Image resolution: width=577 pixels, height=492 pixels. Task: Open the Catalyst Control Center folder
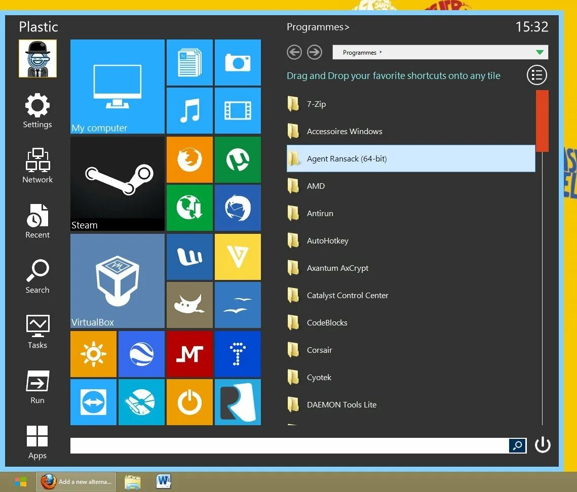click(411, 295)
